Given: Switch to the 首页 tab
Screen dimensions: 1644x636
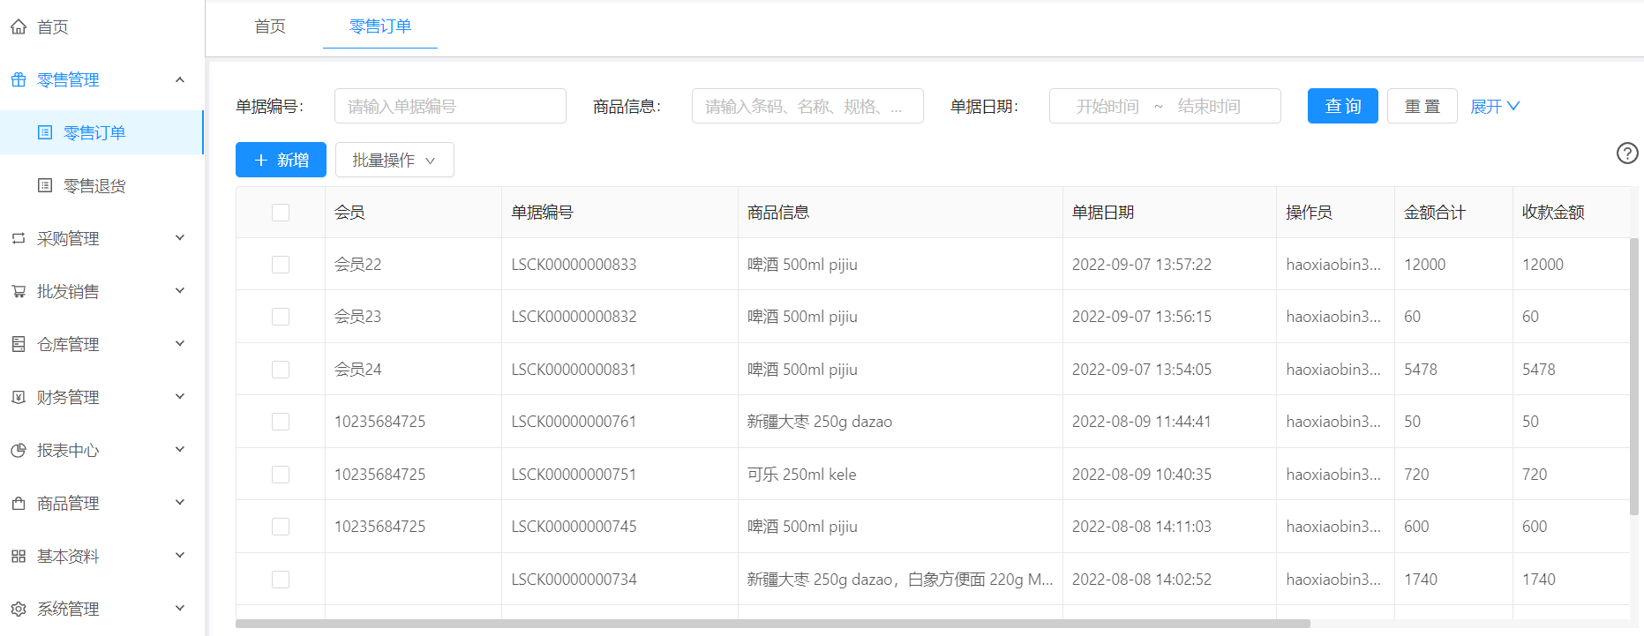Looking at the screenshot, I should (x=270, y=26).
